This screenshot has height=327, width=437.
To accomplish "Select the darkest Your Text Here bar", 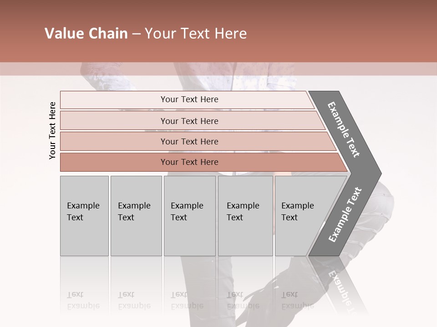I will click(x=189, y=162).
